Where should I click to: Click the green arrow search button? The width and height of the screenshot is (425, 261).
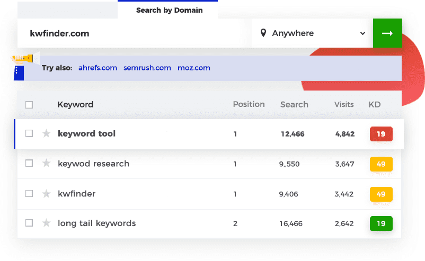click(387, 33)
